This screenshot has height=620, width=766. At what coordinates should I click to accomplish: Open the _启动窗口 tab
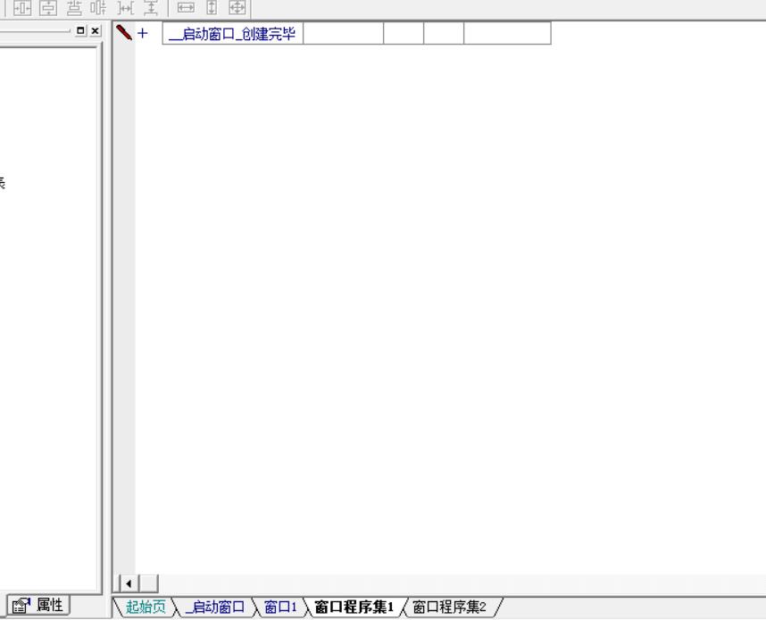pos(213,608)
